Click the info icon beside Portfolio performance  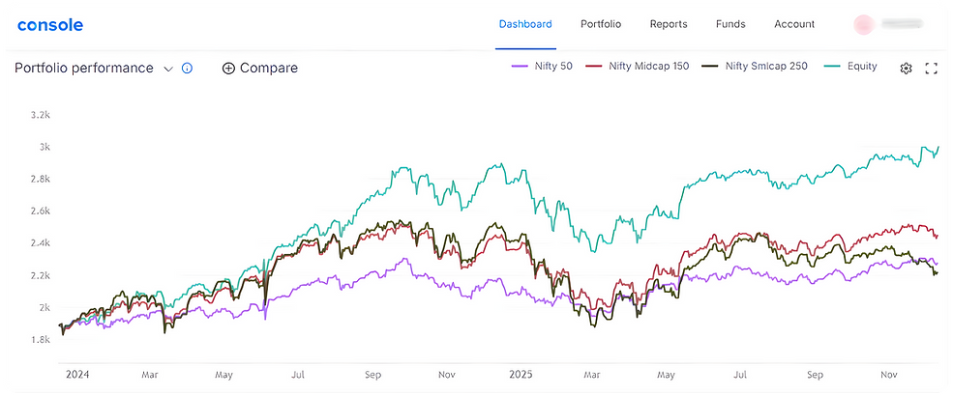pyautogui.click(x=188, y=69)
